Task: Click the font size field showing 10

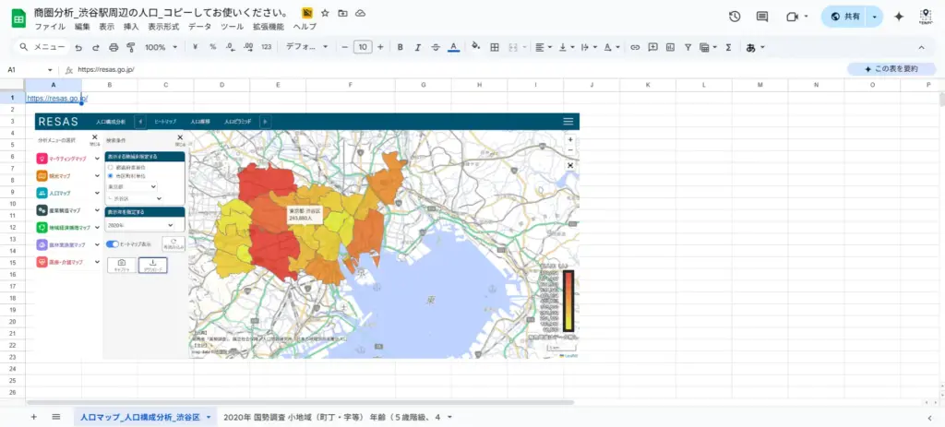Action: (x=363, y=47)
